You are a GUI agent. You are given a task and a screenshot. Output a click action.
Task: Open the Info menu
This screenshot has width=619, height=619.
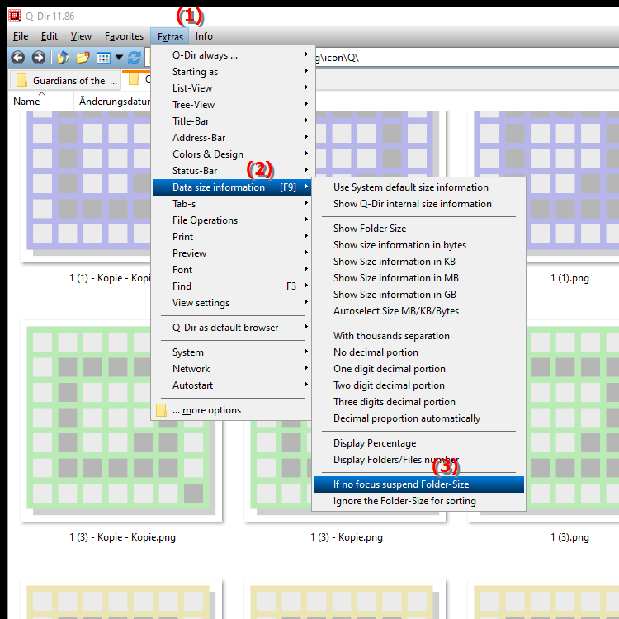pyautogui.click(x=204, y=36)
